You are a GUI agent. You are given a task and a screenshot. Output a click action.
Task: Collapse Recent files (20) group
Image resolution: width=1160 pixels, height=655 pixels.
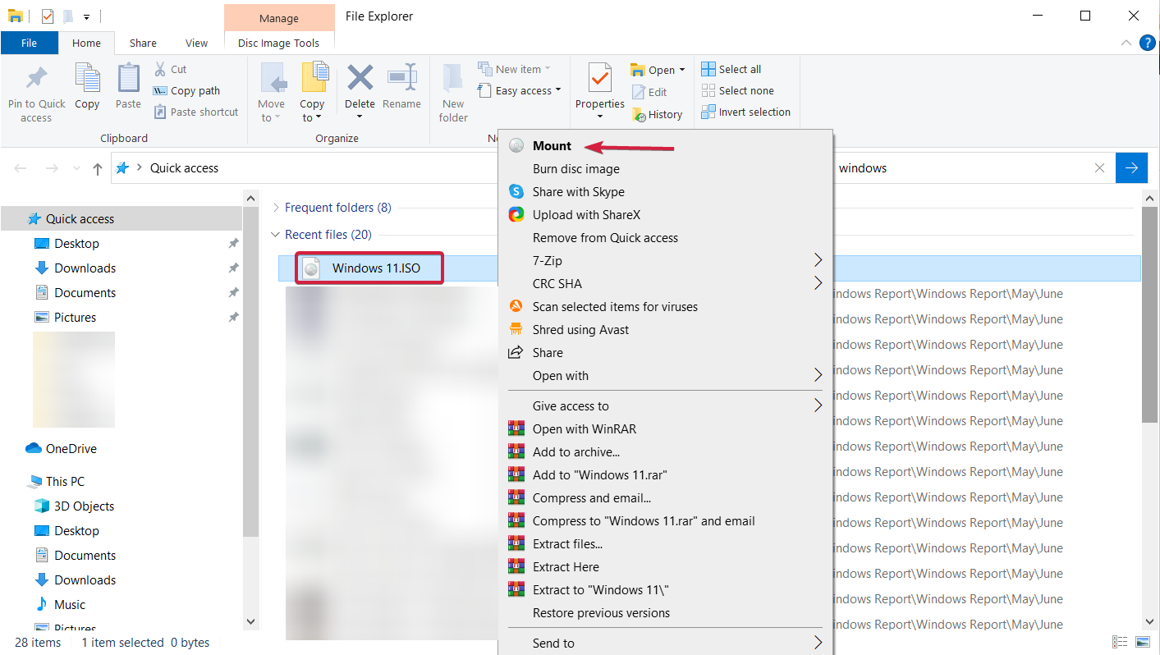[276, 235]
